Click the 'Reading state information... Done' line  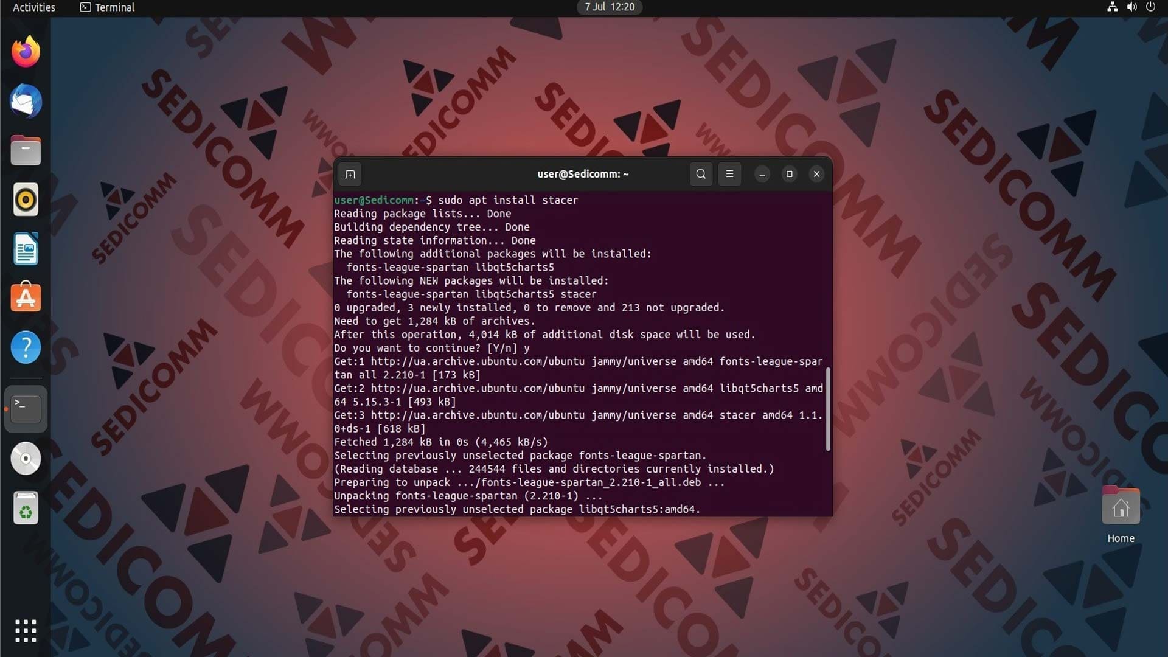435,240
